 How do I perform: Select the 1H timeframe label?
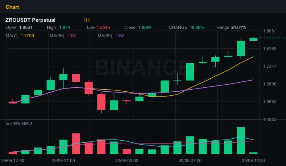click(x=87, y=20)
